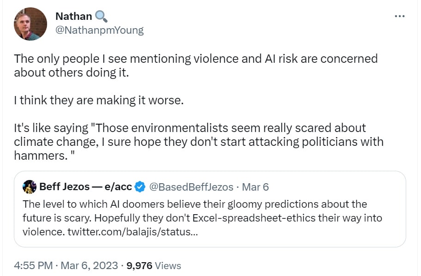Click the @NathanpmYoung handle
421x276 pixels.
point(99,30)
